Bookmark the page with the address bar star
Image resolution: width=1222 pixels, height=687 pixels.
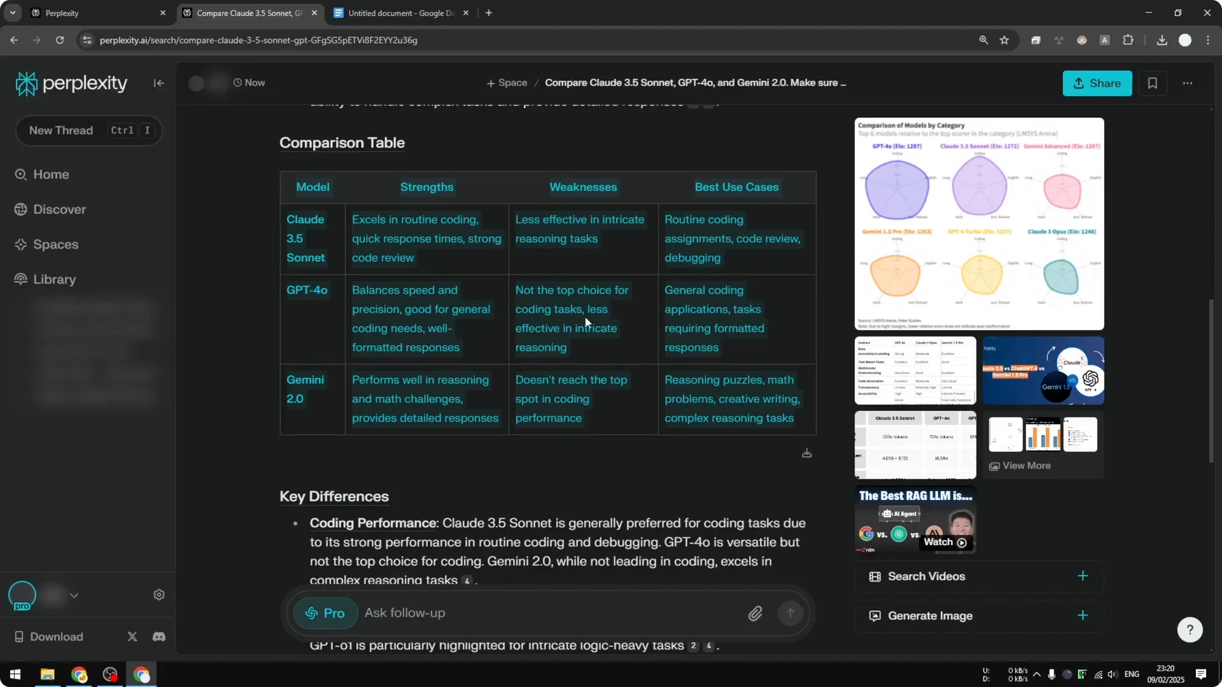(x=1004, y=39)
